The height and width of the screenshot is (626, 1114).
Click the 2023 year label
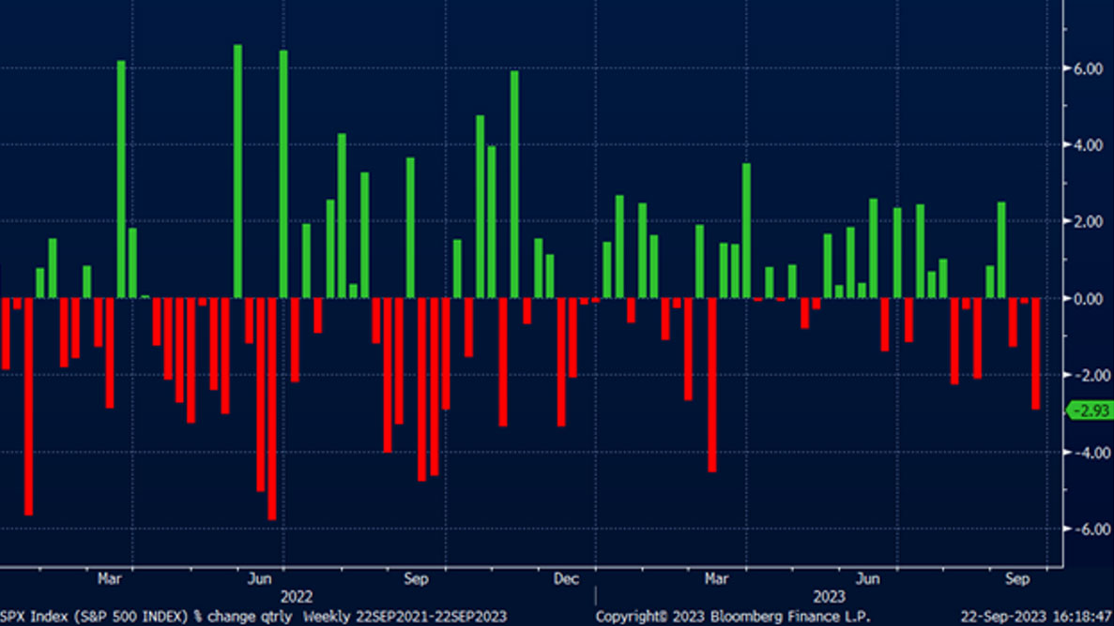829,597
